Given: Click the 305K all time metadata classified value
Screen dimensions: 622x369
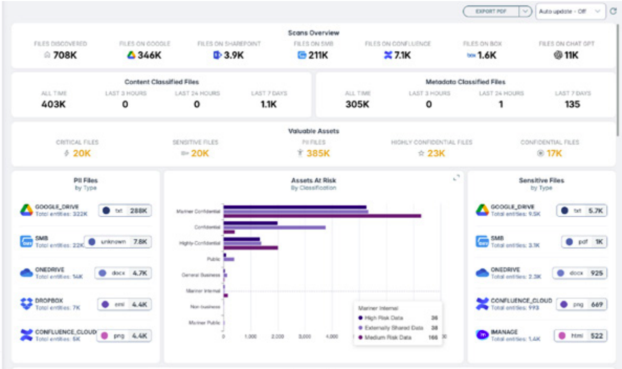Looking at the screenshot, I should (358, 104).
